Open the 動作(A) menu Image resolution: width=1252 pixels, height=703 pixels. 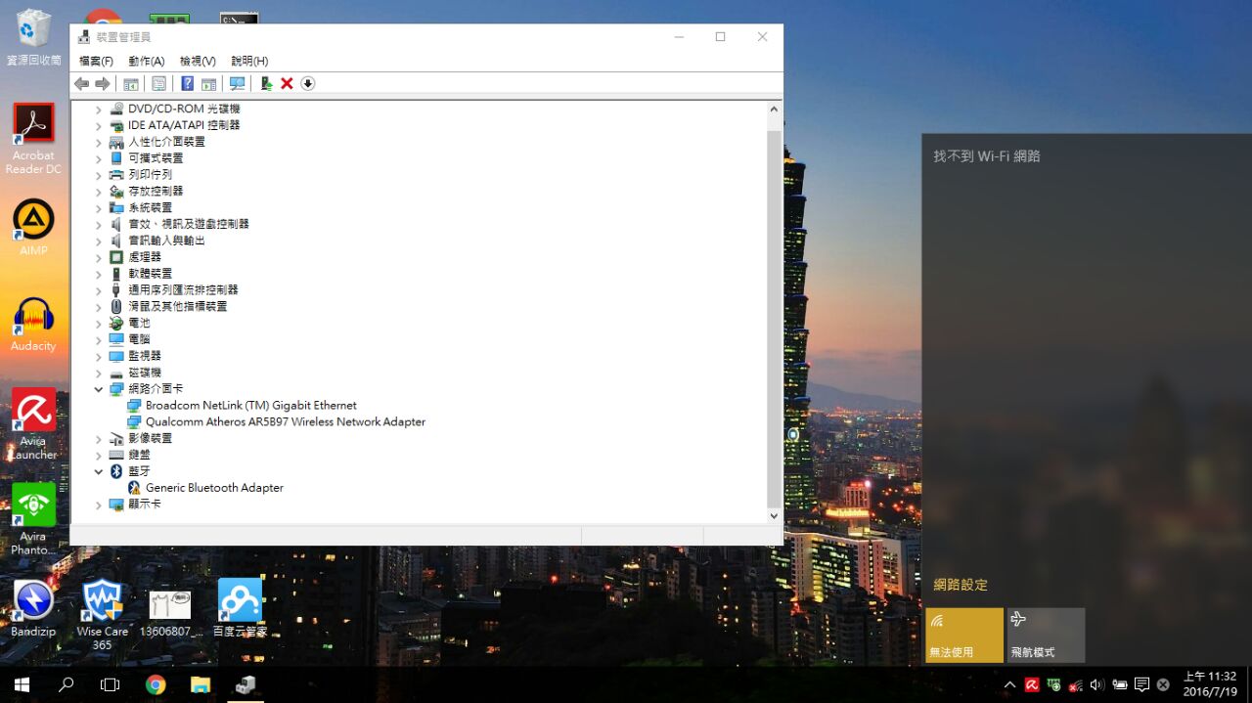pyautogui.click(x=146, y=61)
